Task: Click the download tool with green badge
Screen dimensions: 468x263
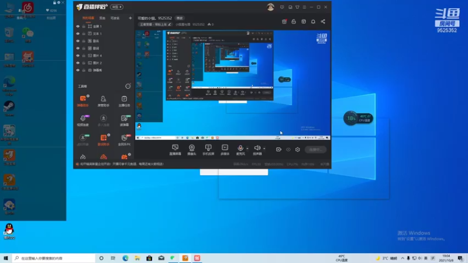Action: tap(82, 140)
